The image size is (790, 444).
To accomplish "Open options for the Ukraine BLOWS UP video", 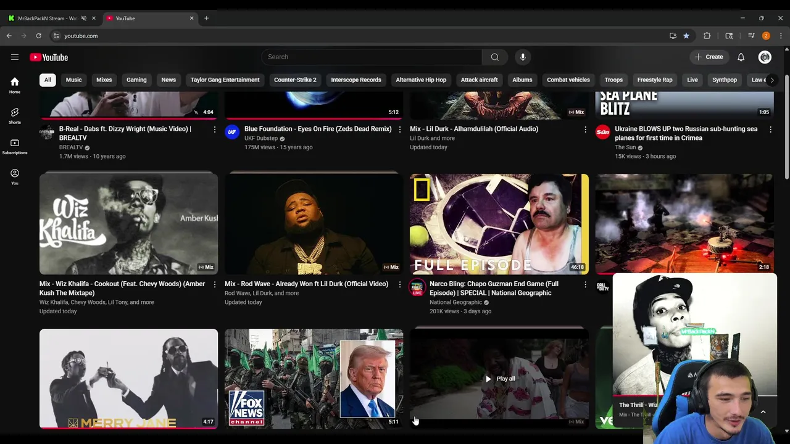I will (770, 129).
